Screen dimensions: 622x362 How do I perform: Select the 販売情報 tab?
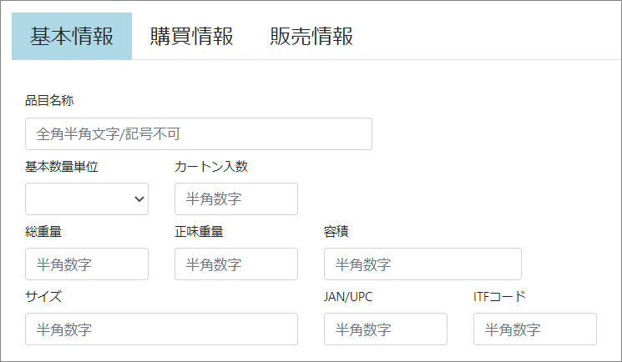coord(311,37)
